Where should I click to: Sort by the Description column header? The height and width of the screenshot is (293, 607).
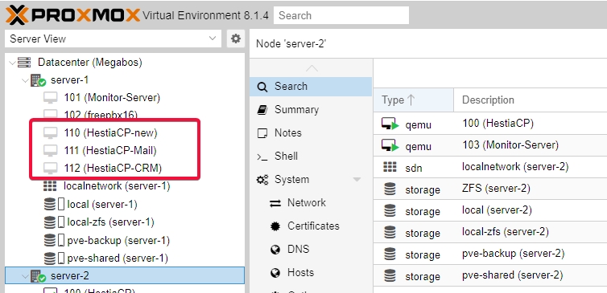pyautogui.click(x=531, y=100)
